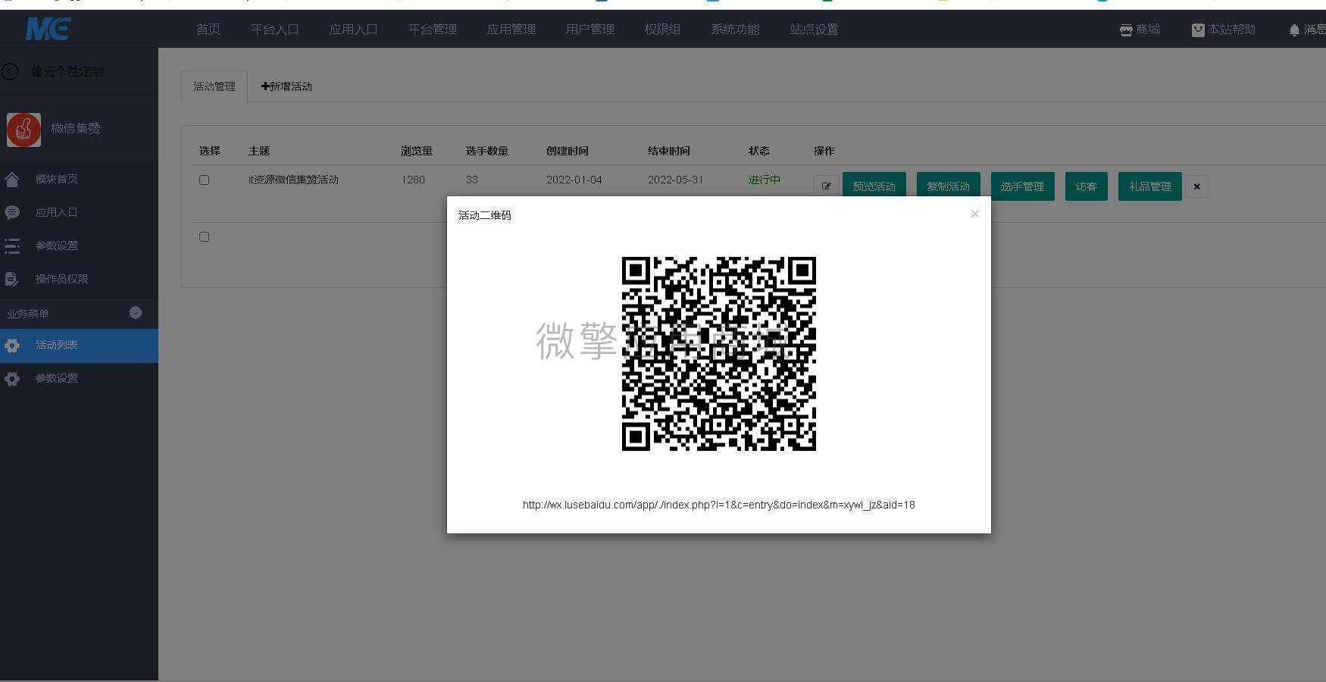Screen dimensions: 1326x682
Task: Click the MC logo at top left
Action: coord(48,29)
